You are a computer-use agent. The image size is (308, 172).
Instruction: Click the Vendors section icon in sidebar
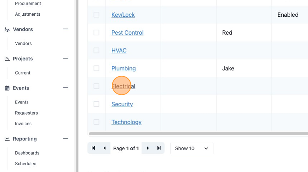click(7, 29)
